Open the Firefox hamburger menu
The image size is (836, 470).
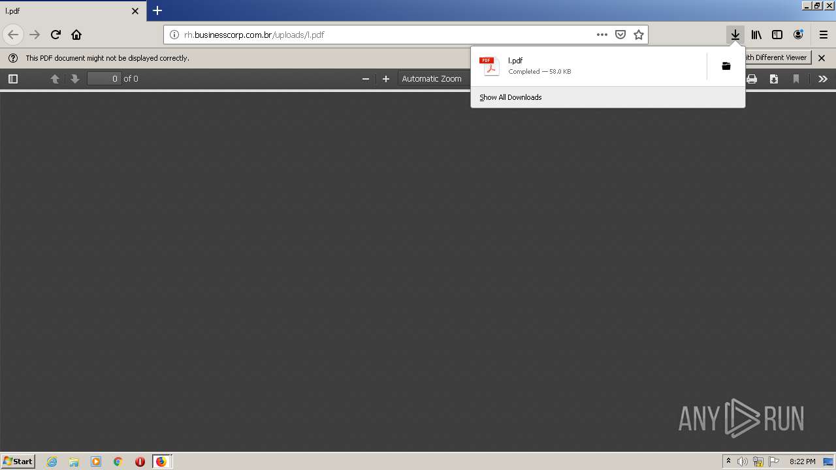click(823, 35)
